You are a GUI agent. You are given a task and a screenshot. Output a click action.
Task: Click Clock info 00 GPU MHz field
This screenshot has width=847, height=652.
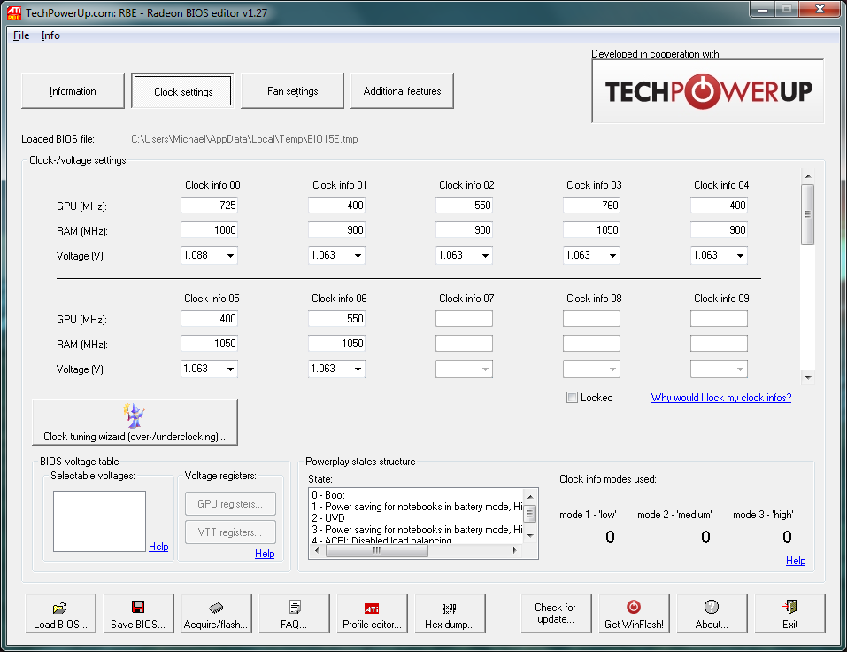pos(209,206)
